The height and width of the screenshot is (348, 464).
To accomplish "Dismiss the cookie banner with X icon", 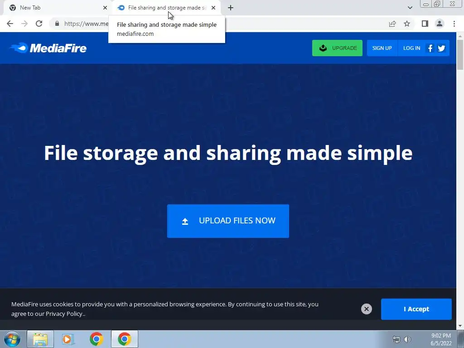I will click(366, 309).
